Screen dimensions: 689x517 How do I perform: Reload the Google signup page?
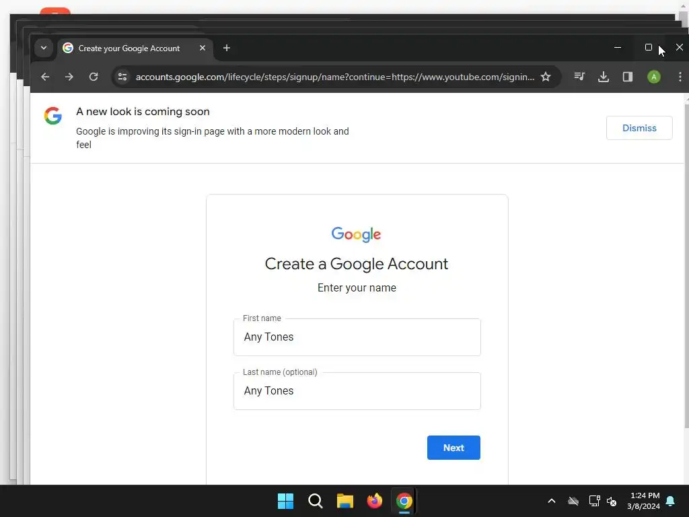pyautogui.click(x=94, y=77)
